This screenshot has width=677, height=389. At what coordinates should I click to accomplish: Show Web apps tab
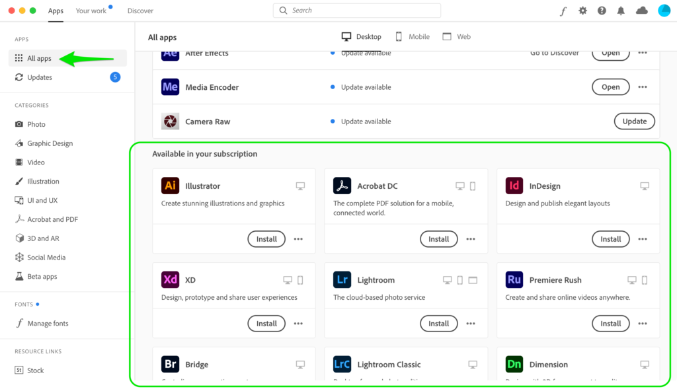457,37
